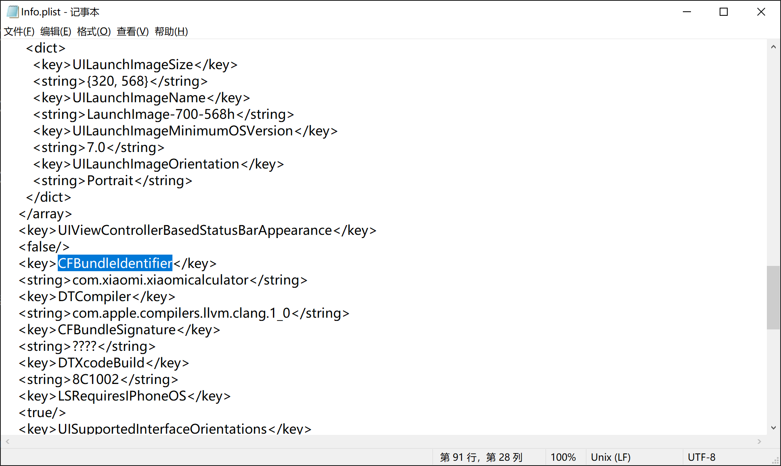The image size is (781, 466).
Task: Maximize the Notepad window
Action: pyautogui.click(x=724, y=12)
